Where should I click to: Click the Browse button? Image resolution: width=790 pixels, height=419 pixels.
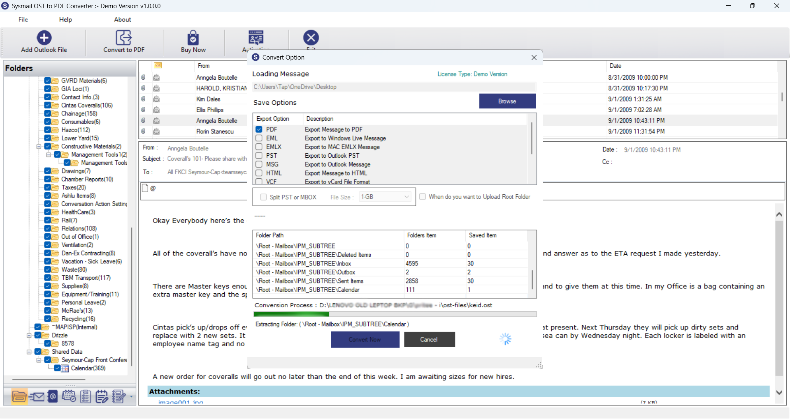(507, 101)
